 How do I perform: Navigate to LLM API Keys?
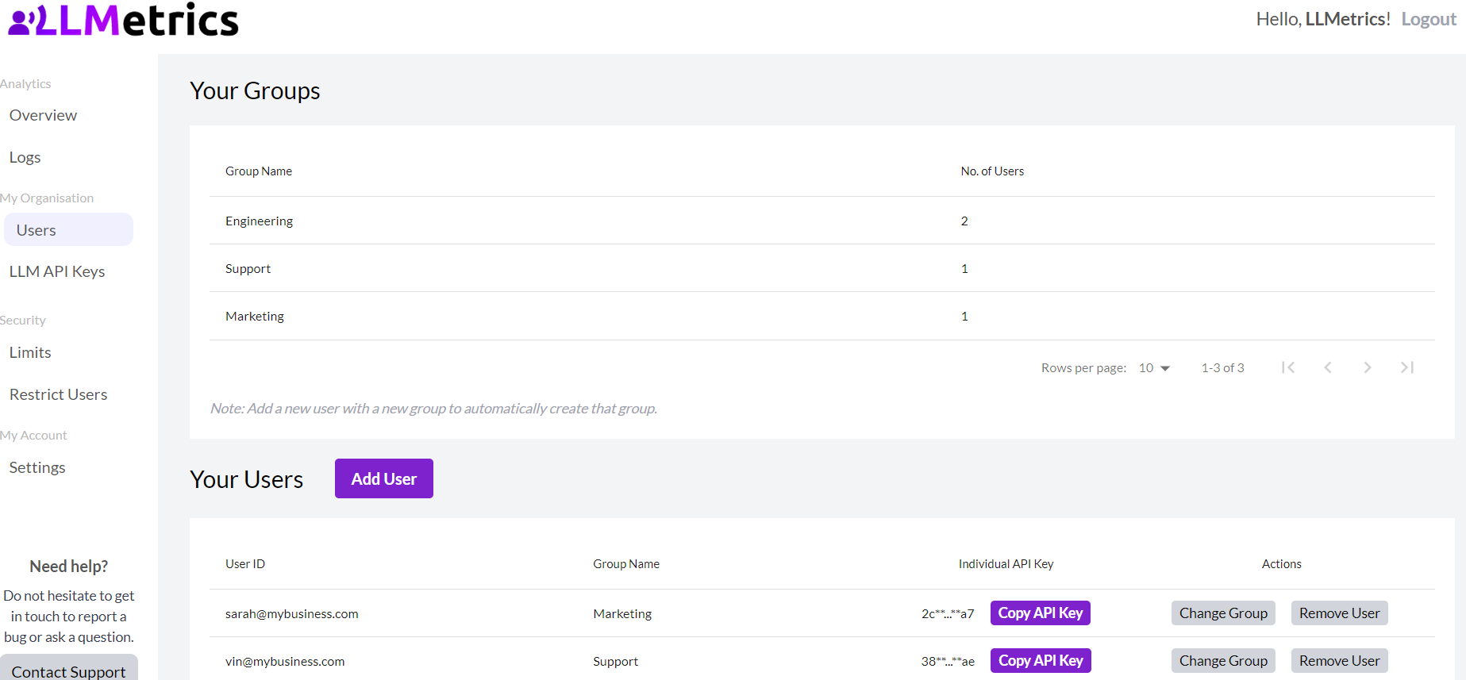click(x=57, y=272)
